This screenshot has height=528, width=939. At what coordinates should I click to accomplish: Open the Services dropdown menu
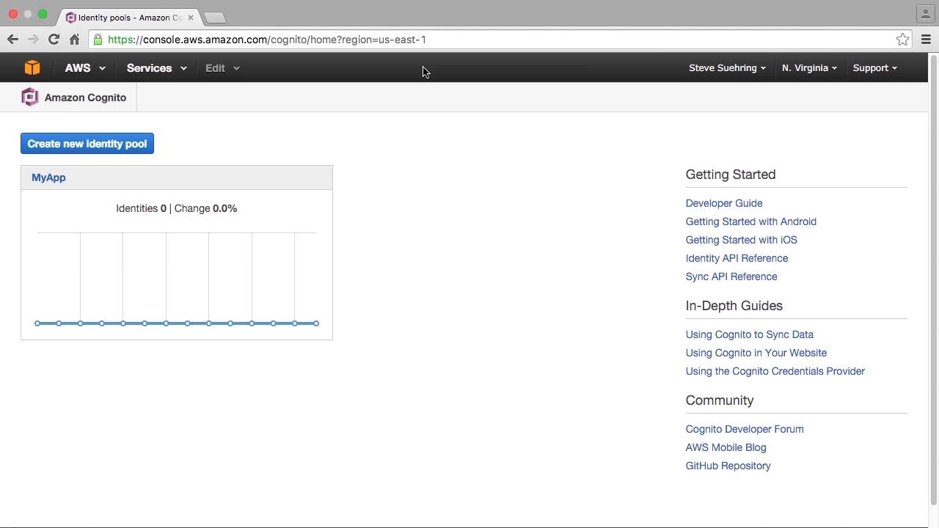[156, 67]
